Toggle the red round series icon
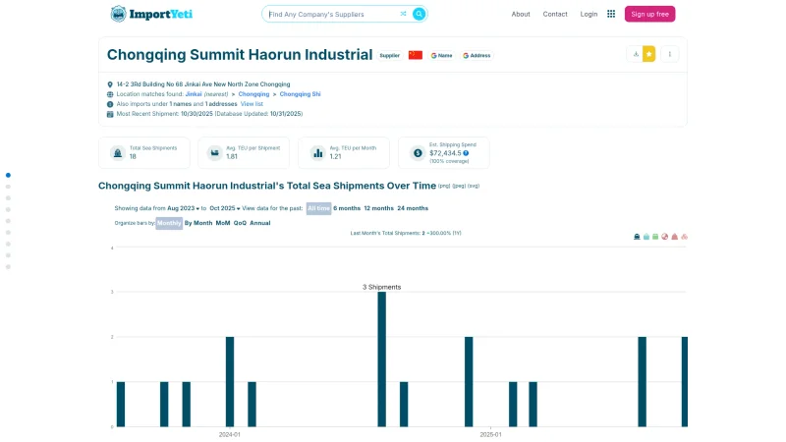Image resolution: width=786 pixels, height=442 pixels. (x=665, y=237)
